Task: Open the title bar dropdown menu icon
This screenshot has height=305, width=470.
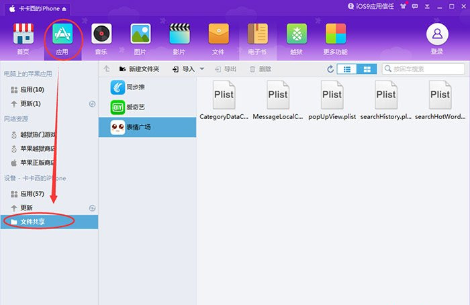Action: click(427, 6)
